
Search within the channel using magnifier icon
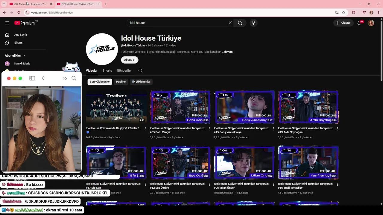tap(140, 71)
